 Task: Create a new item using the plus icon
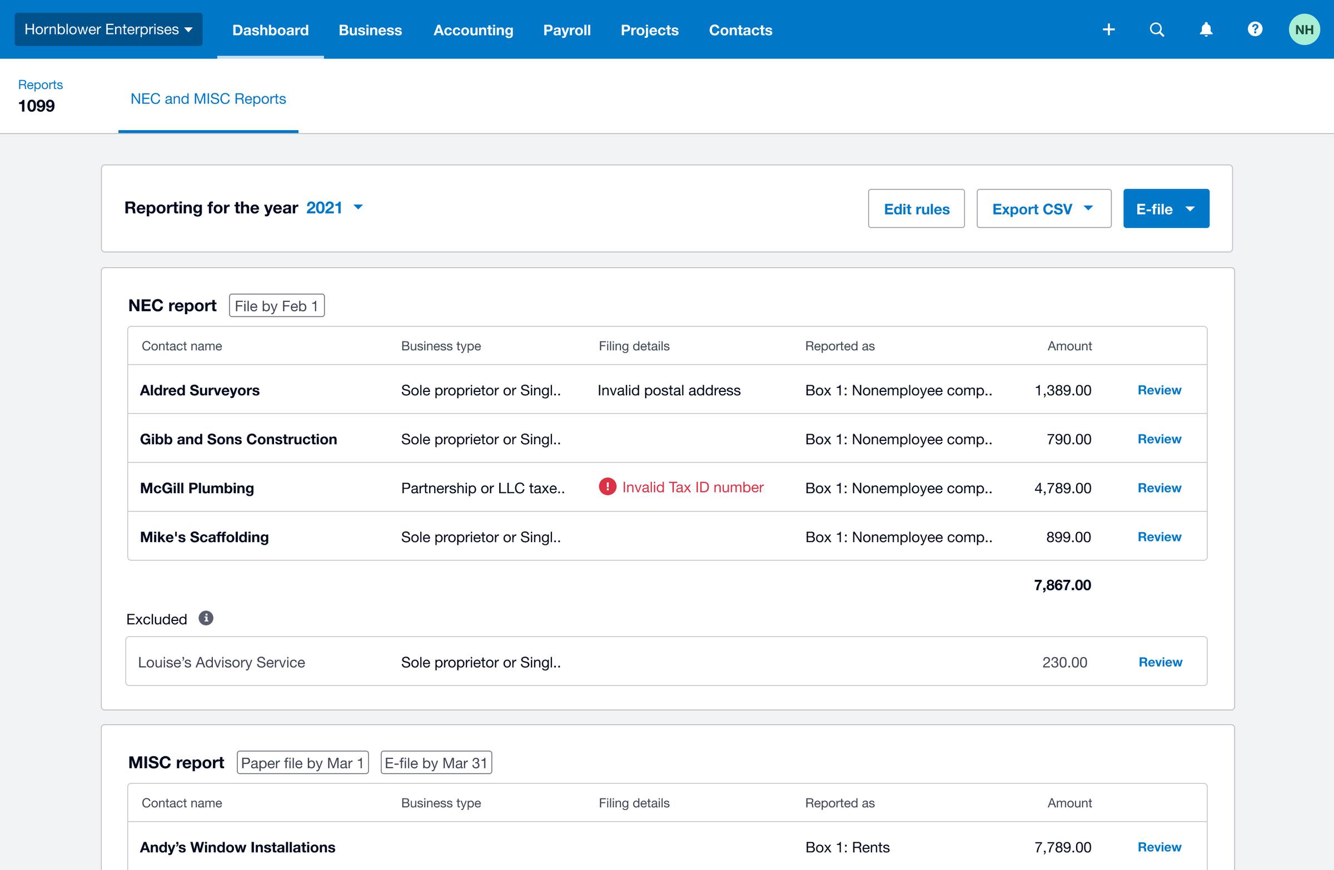pos(1108,29)
